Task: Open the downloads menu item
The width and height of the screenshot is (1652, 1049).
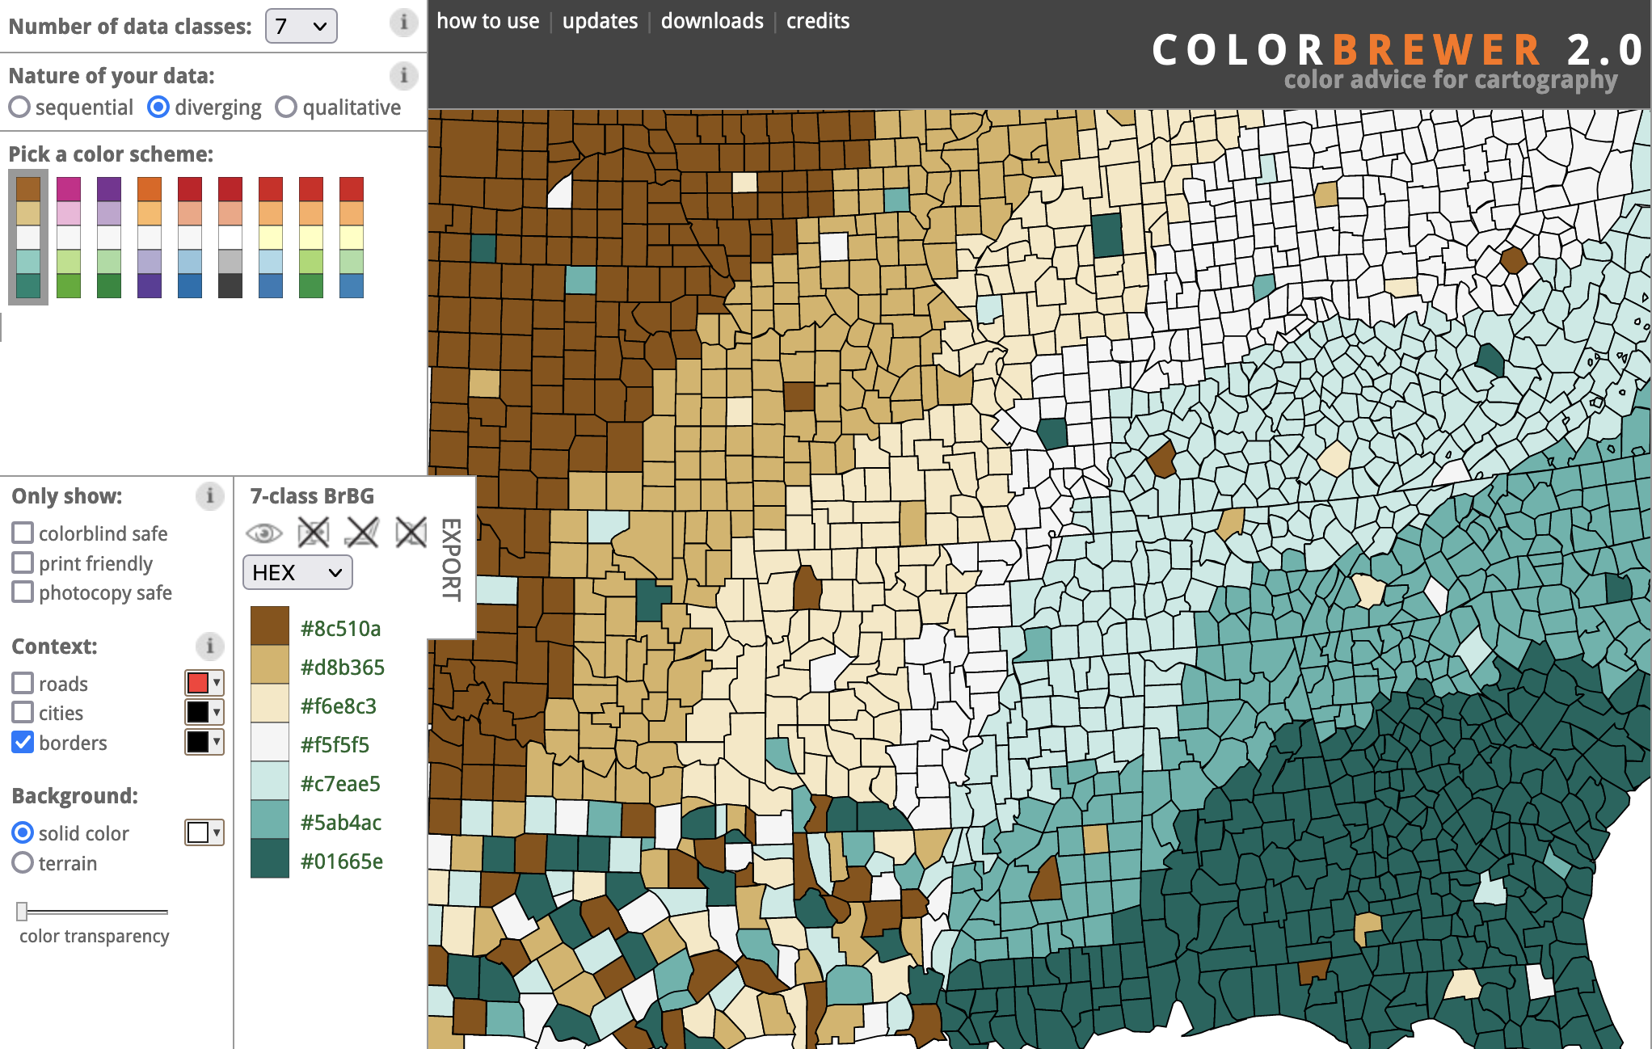Action: [712, 21]
